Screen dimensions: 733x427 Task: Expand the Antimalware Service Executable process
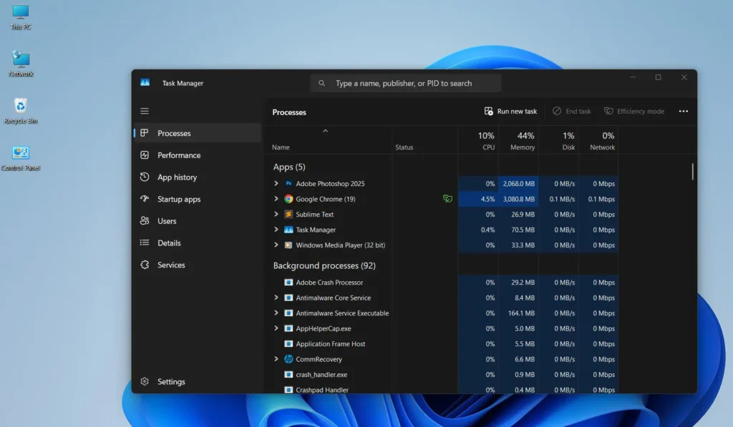tap(276, 313)
